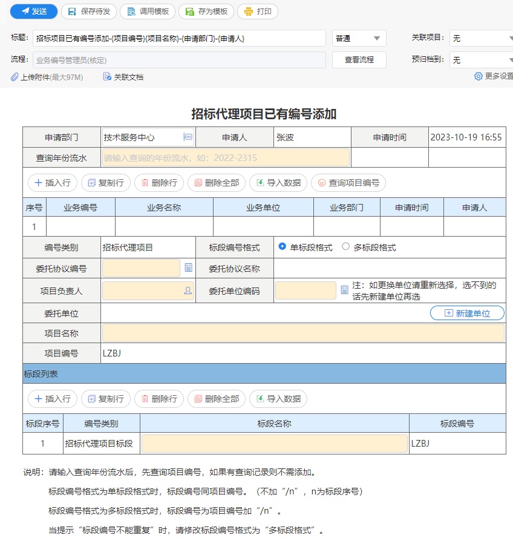This screenshot has height=538, width=513.
Task: Click 删除行 in the 标段列表 toolbar
Action: [x=159, y=399]
